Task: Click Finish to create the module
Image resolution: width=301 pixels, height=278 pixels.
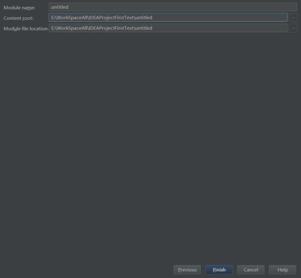Action: pos(219,270)
